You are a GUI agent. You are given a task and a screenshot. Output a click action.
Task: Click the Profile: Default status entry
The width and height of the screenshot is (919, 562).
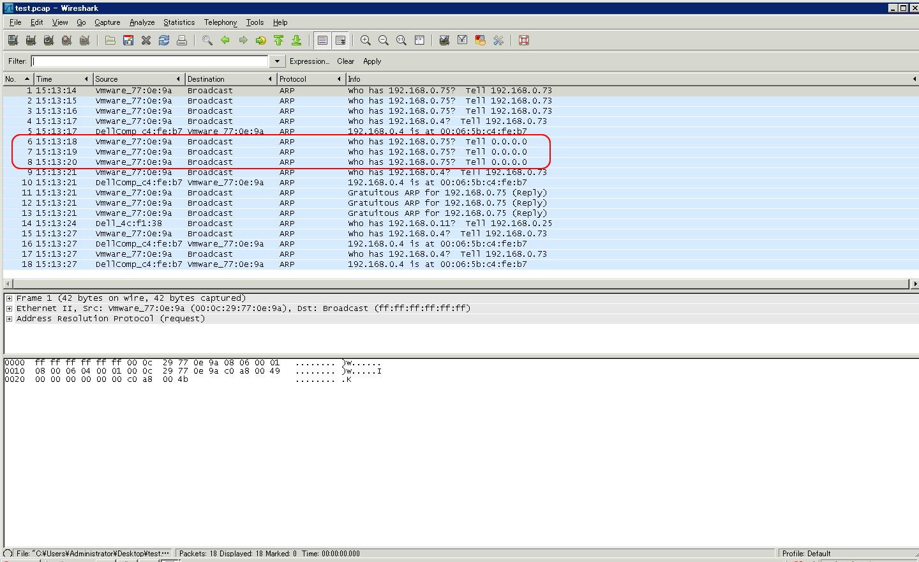point(807,554)
